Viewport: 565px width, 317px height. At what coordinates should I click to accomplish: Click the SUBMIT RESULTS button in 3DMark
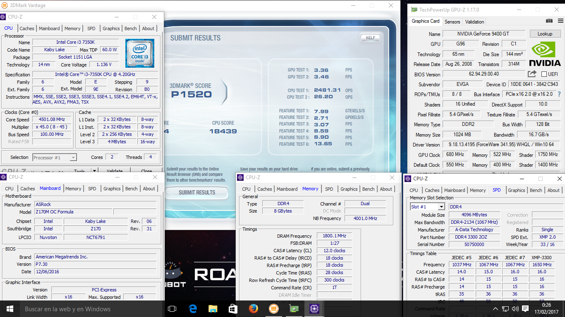coord(197,192)
